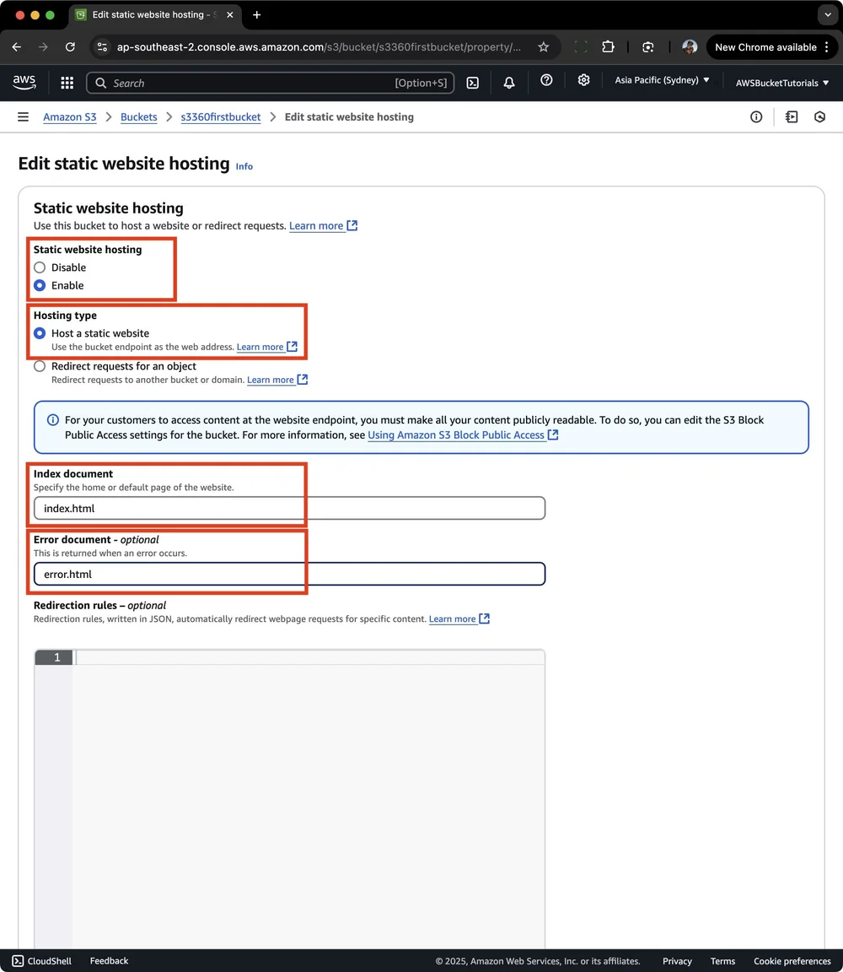Open the AWSBucketTutorials account dropdown
Image resolution: width=843 pixels, height=972 pixels.
[x=782, y=83]
